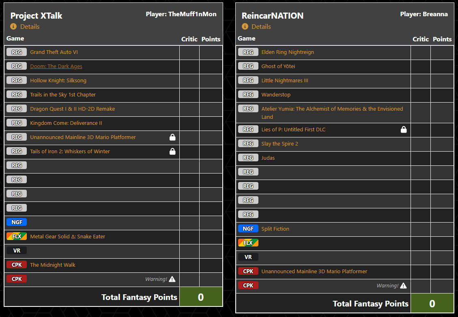Expand Details under Project XTalk
458x317 pixels.
tap(30, 26)
